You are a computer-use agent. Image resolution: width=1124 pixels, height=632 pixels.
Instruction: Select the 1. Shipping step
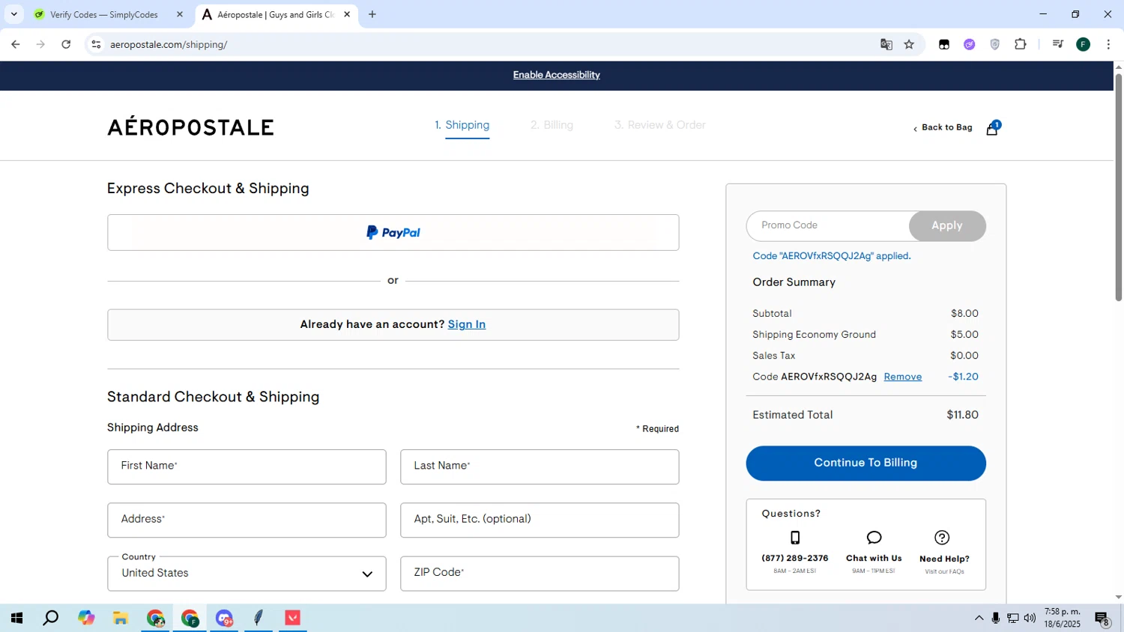click(462, 125)
